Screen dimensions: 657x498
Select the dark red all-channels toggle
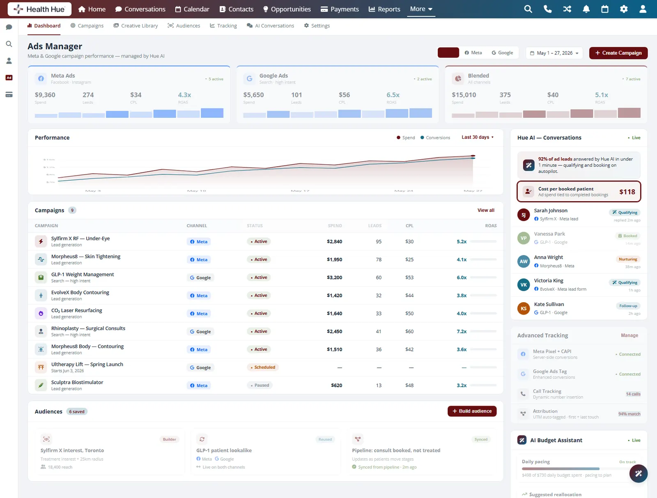448,53
